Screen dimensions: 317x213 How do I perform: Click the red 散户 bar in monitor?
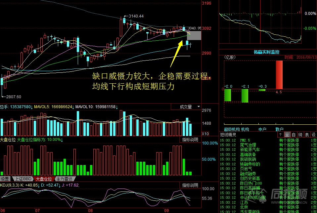279,75
